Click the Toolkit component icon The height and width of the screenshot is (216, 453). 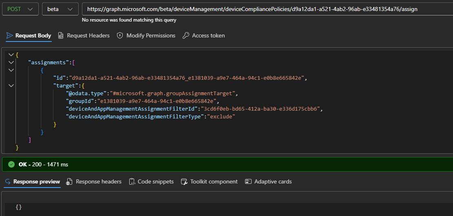pyautogui.click(x=184, y=182)
